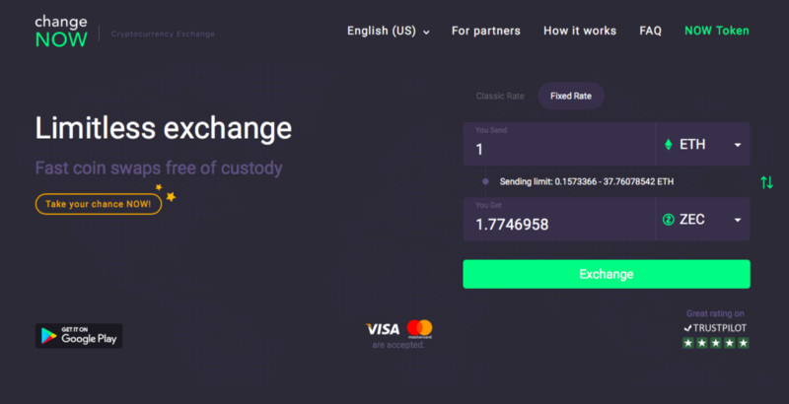This screenshot has height=404, width=789.
Task: Click the Zcash coin icon
Action: (x=668, y=220)
